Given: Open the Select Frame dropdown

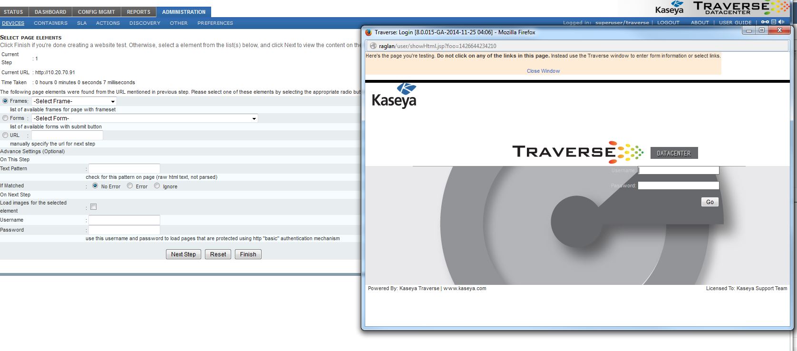Looking at the screenshot, I should pyautogui.click(x=74, y=101).
